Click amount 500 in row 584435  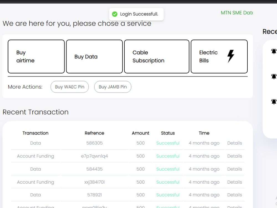(x=140, y=169)
